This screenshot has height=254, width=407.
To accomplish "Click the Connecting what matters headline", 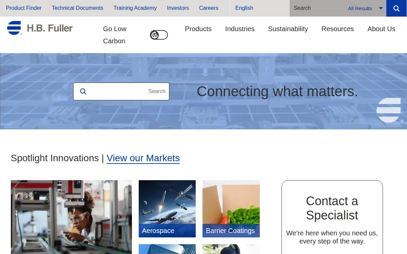I will [x=277, y=91].
